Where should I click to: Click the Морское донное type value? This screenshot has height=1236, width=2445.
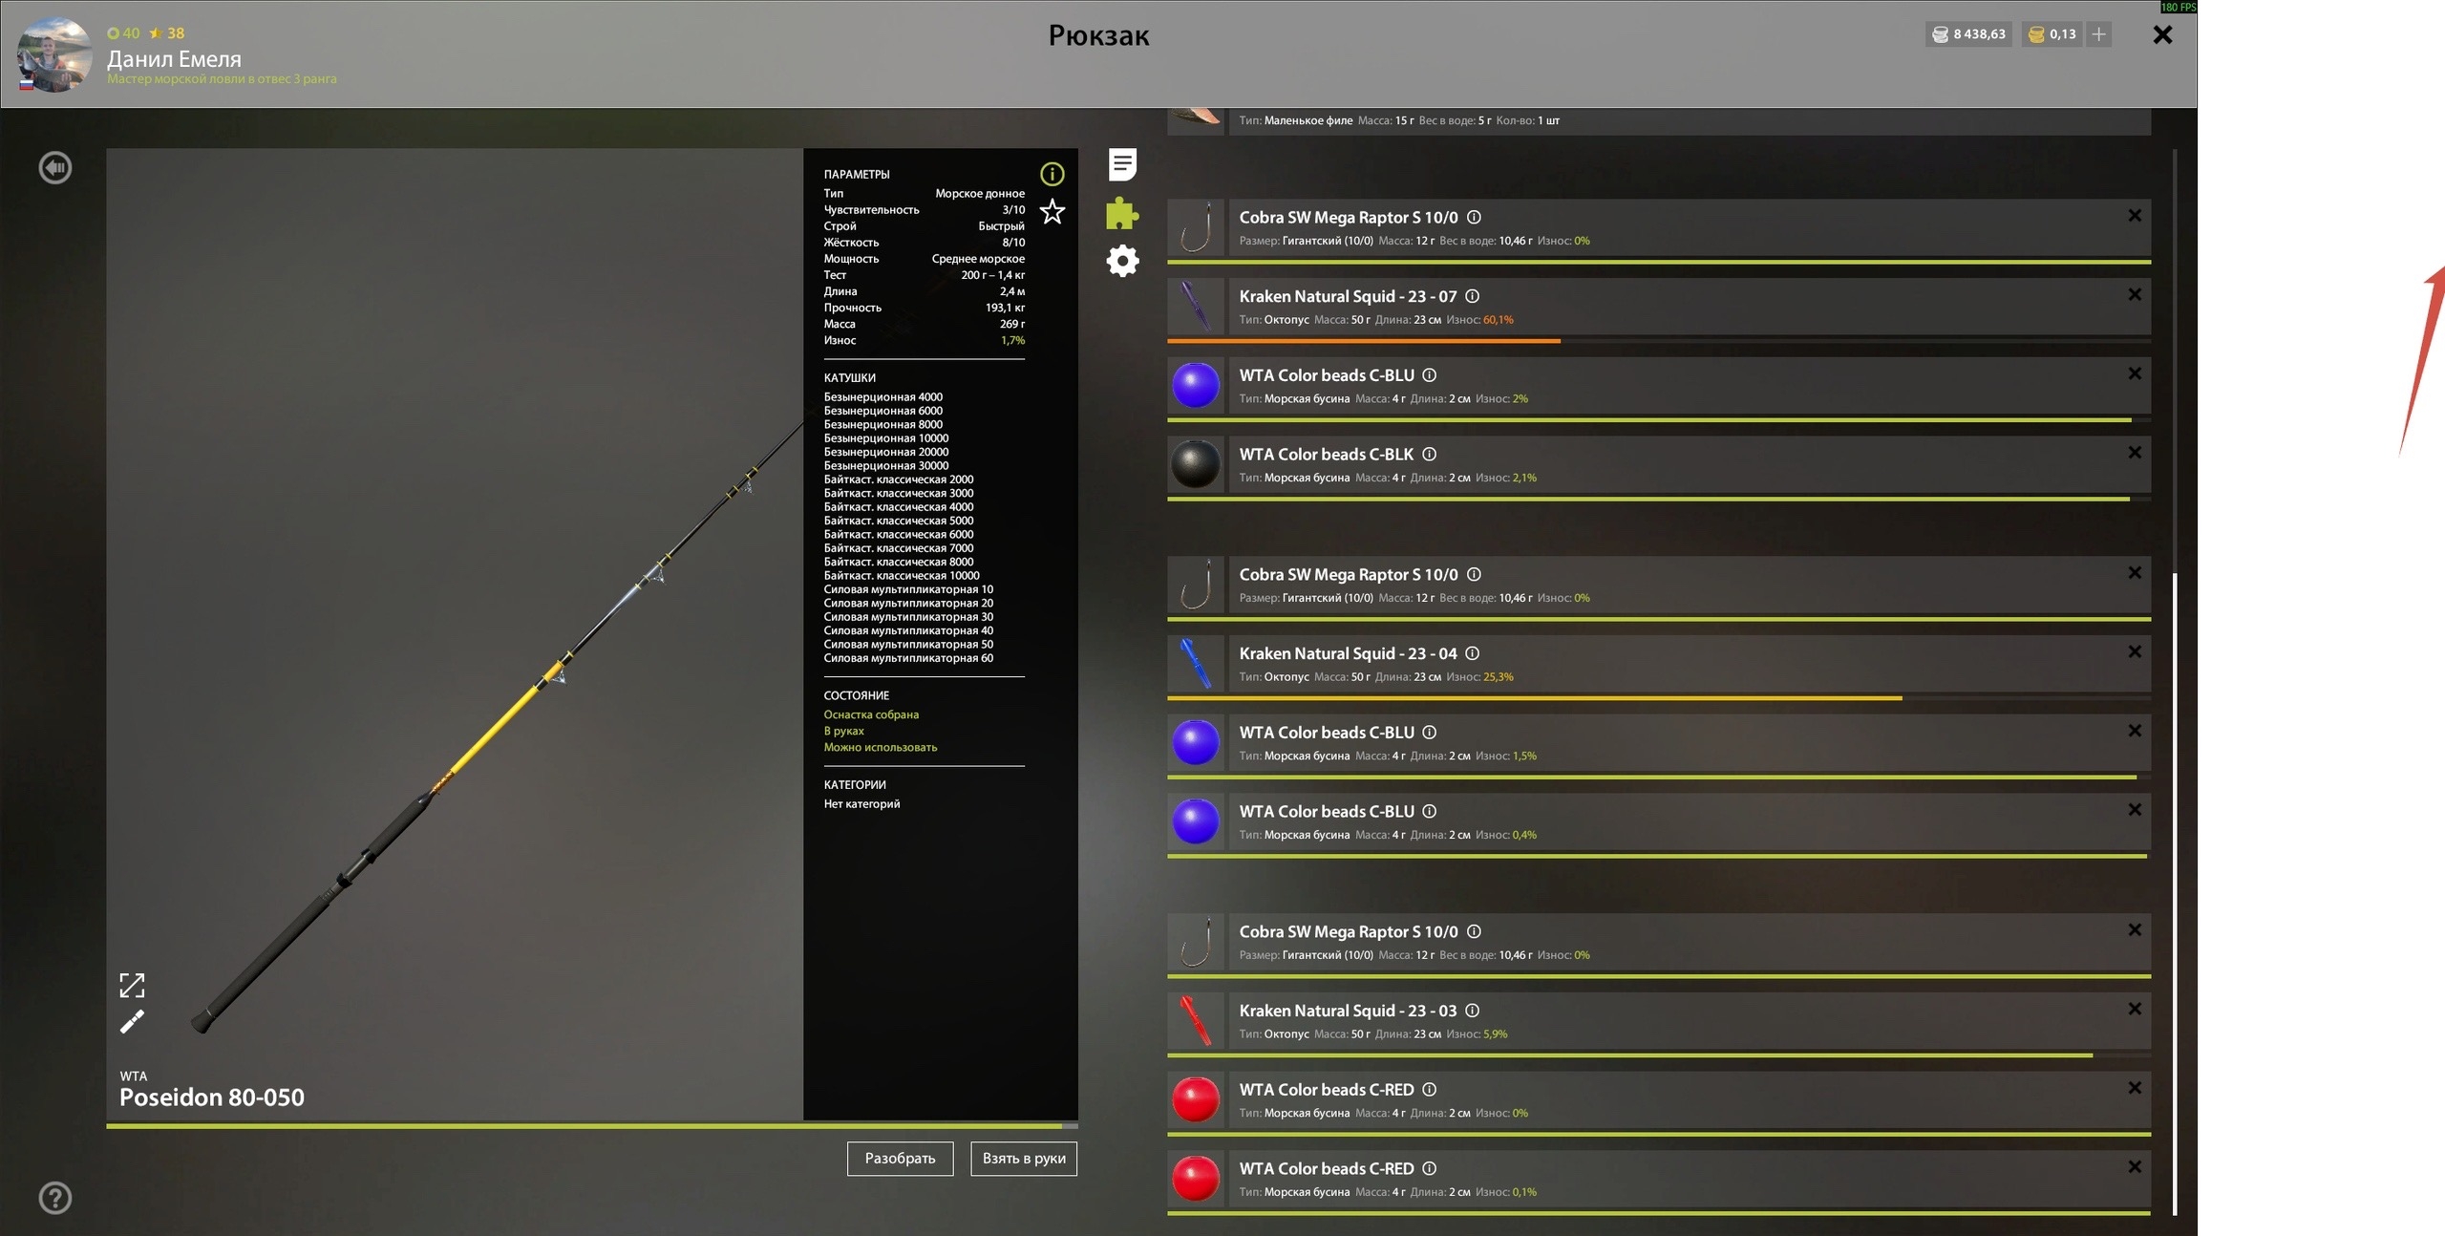pyautogui.click(x=980, y=193)
